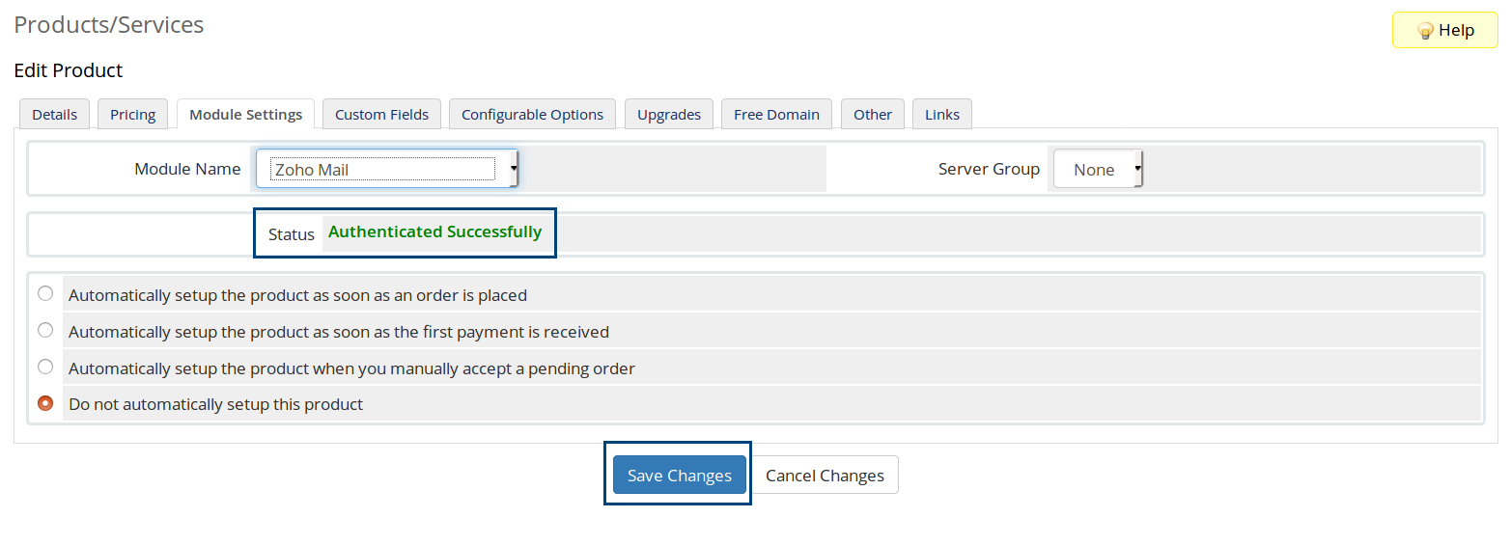Select the Module Settings tab
Image resolution: width=1511 pixels, height=545 pixels.
point(245,114)
